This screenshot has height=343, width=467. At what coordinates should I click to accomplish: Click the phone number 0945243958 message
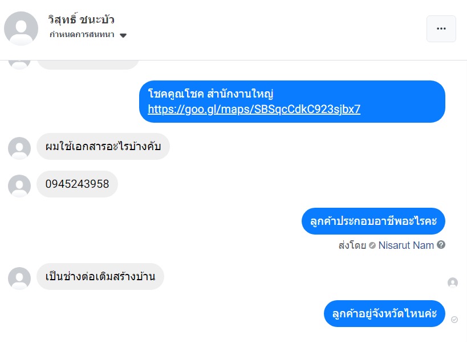pos(77,184)
